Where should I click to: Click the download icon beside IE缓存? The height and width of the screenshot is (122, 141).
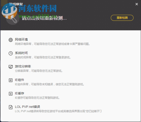pos(11,94)
